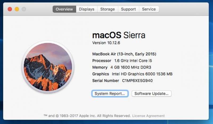213x124 pixels.
Task: Click the macOS Sierra mountain icon
Action: 48,67
